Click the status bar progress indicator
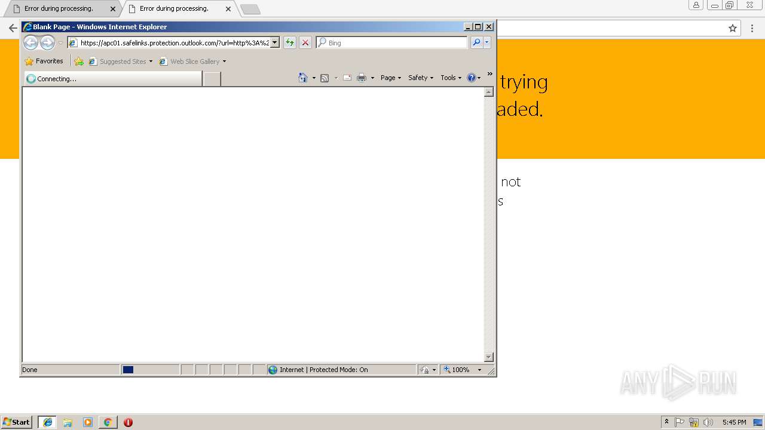 tap(150, 370)
